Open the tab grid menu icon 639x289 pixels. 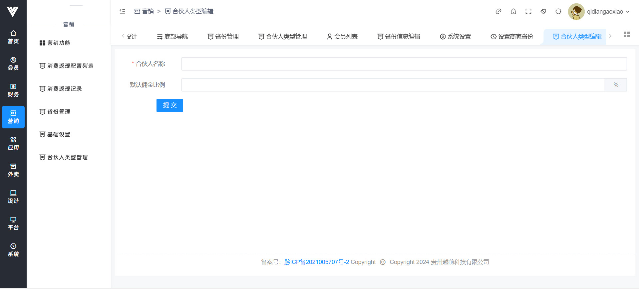coord(626,35)
